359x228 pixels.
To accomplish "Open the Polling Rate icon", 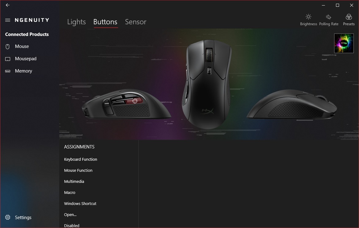I will point(329,17).
